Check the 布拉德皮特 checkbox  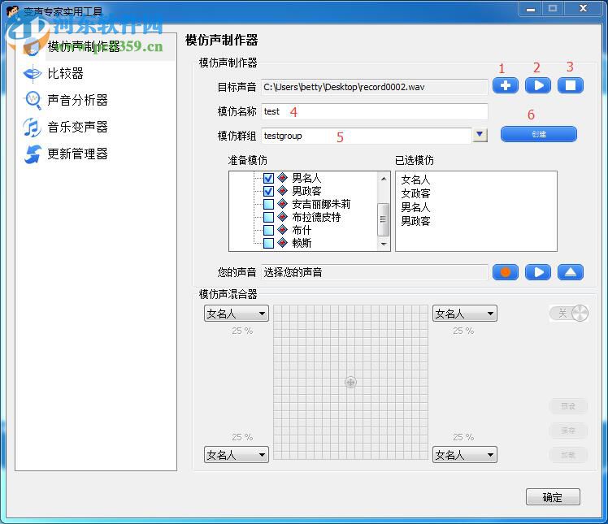pos(268,217)
